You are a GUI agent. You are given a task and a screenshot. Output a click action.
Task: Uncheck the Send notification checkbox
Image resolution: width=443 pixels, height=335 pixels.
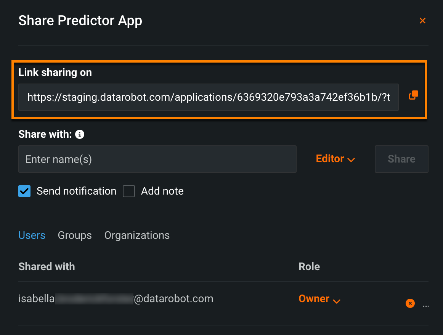click(x=24, y=191)
